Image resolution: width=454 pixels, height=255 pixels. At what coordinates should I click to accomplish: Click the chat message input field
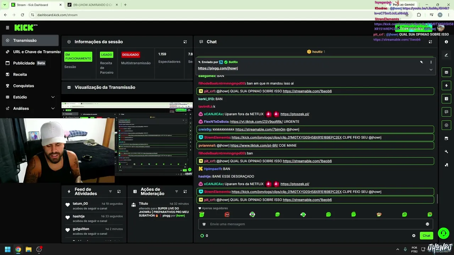(x=316, y=224)
